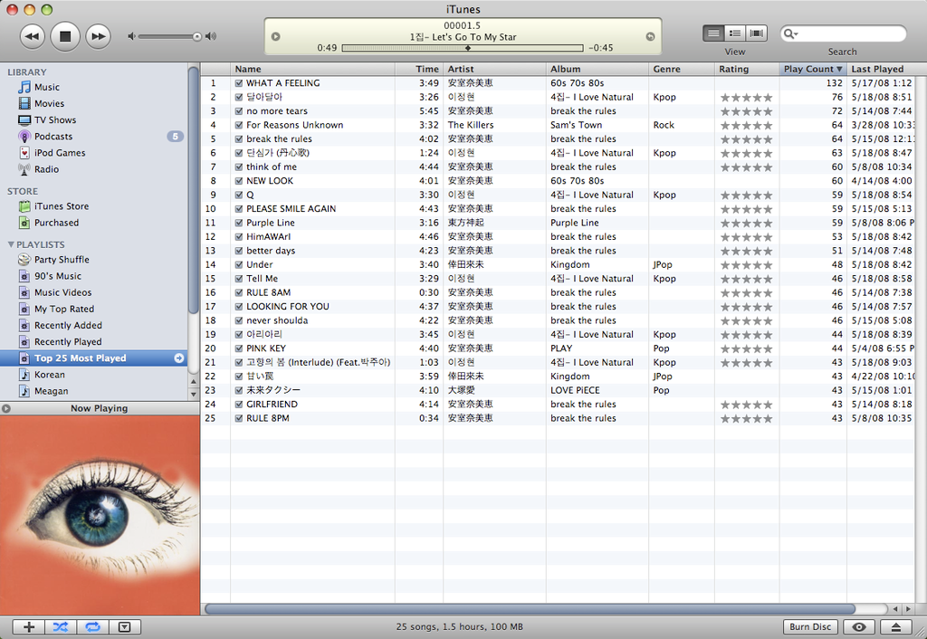The height and width of the screenshot is (639, 927).
Task: Uncheck the For Reasons Unknown checkbox
Action: tap(239, 125)
